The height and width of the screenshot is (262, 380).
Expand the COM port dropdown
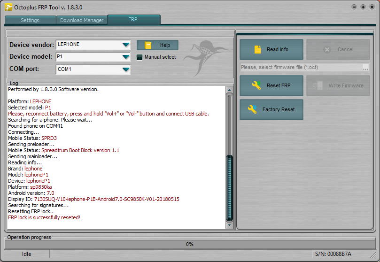point(125,69)
